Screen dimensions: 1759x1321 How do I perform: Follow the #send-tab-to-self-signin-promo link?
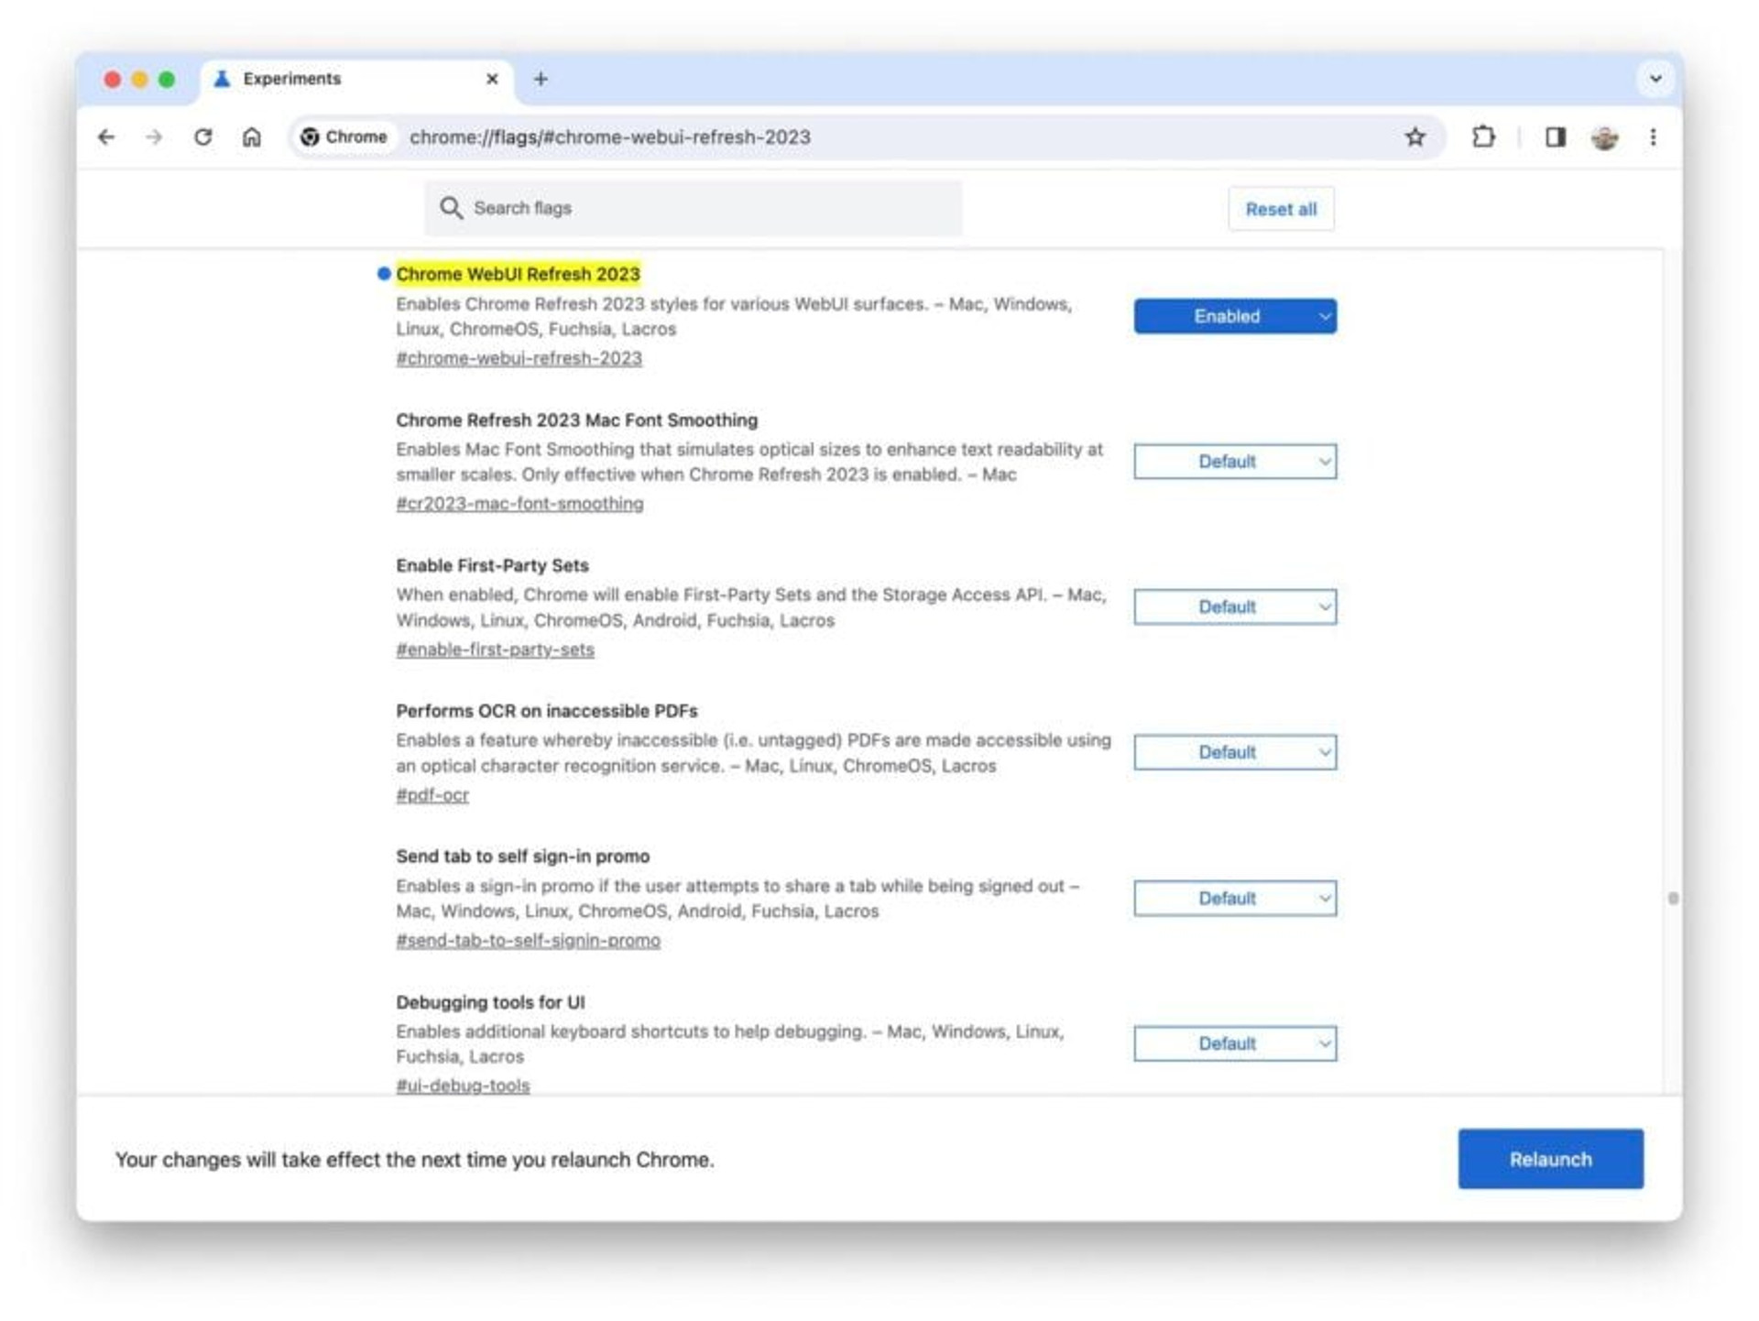point(528,941)
